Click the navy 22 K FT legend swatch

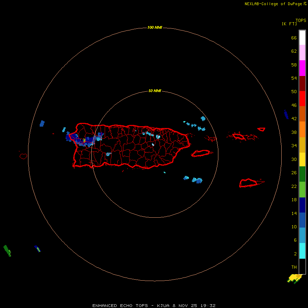[302, 205]
